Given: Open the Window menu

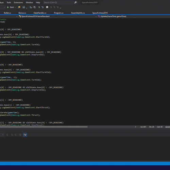Looking at the screenshot, I should 29,2.
